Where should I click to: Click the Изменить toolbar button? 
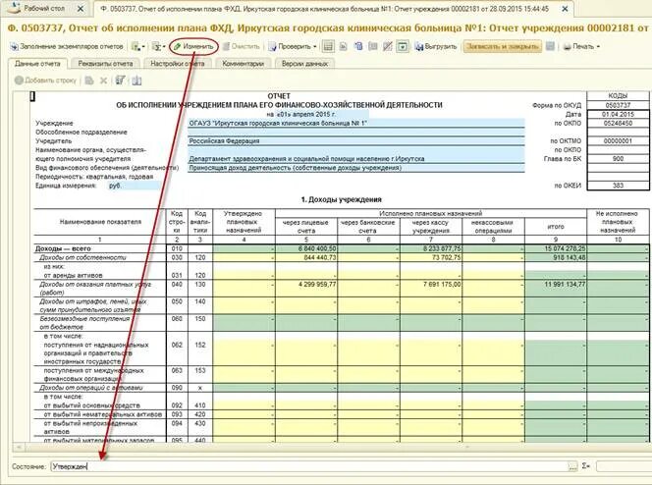[x=193, y=46]
